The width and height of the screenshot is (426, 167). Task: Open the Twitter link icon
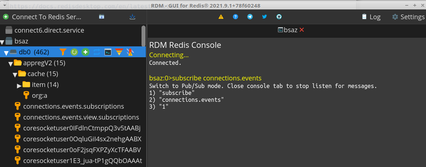pyautogui.click(x=264, y=17)
